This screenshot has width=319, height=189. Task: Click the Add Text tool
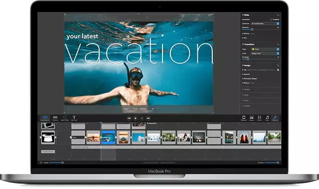[x=74, y=118]
